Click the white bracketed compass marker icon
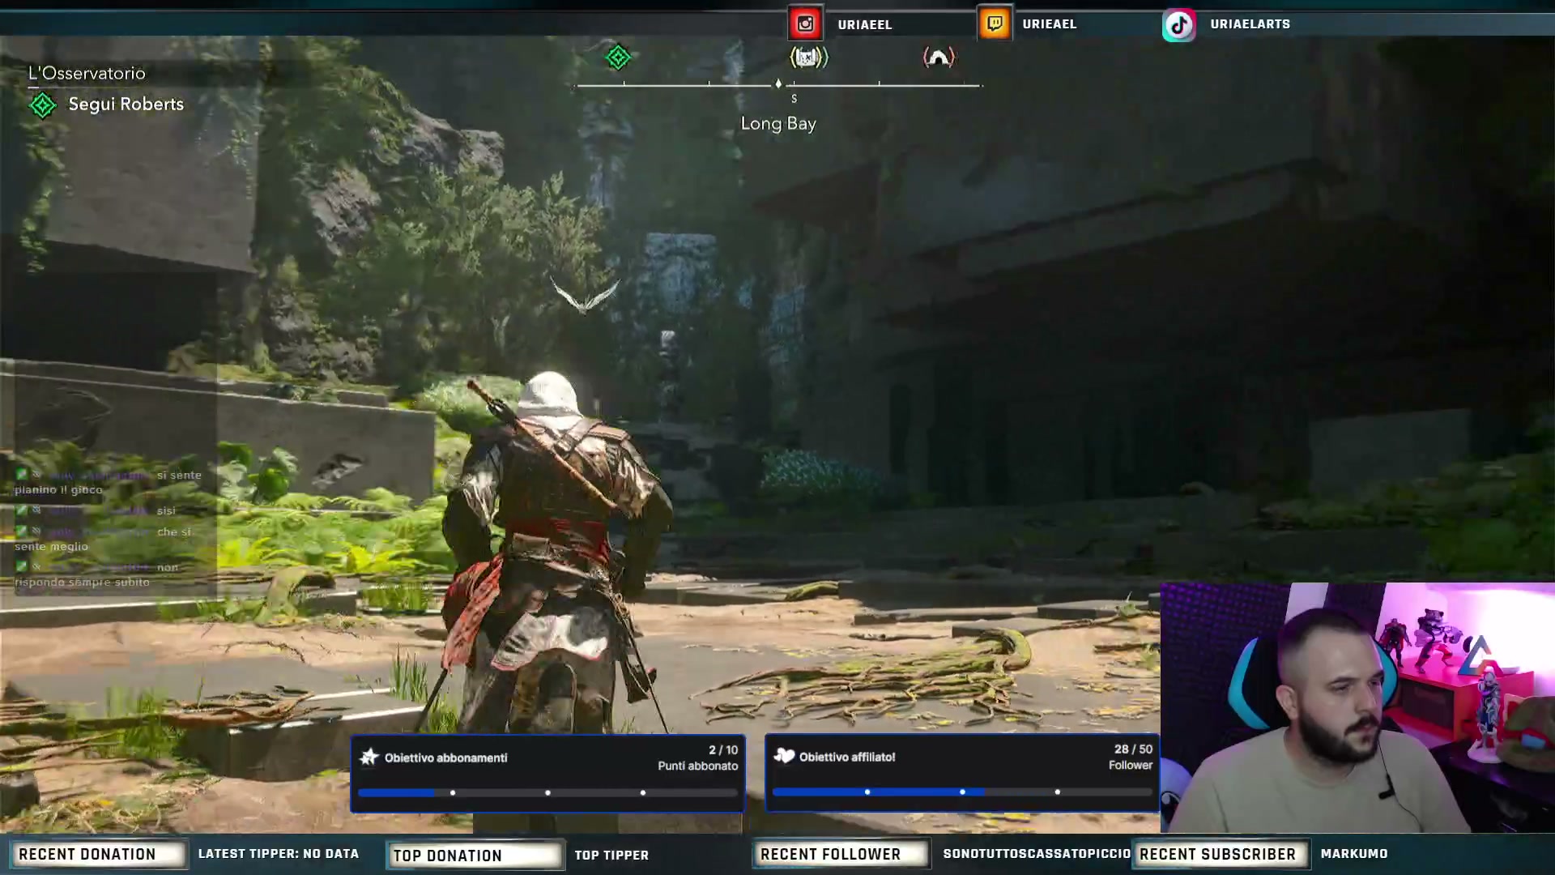Viewport: 1555px width, 875px height. (x=808, y=58)
